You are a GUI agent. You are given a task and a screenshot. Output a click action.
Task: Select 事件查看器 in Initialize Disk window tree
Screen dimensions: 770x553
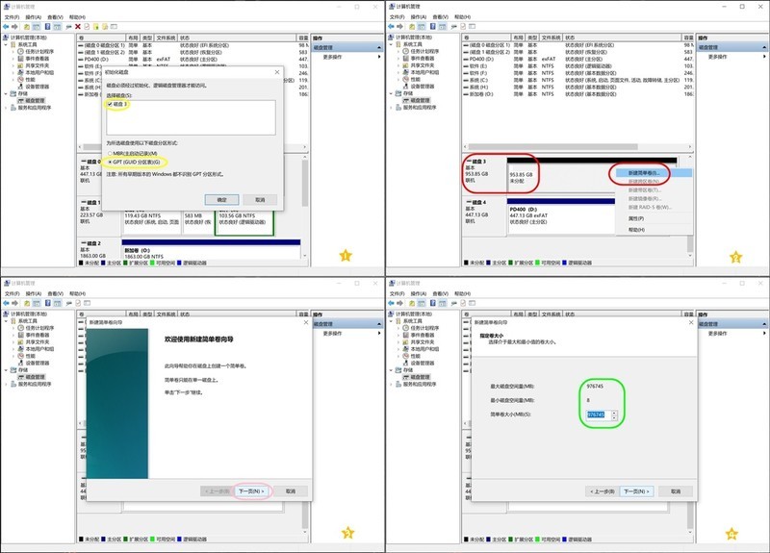coord(37,59)
